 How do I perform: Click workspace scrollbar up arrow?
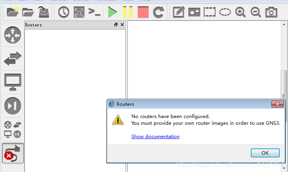point(284,24)
